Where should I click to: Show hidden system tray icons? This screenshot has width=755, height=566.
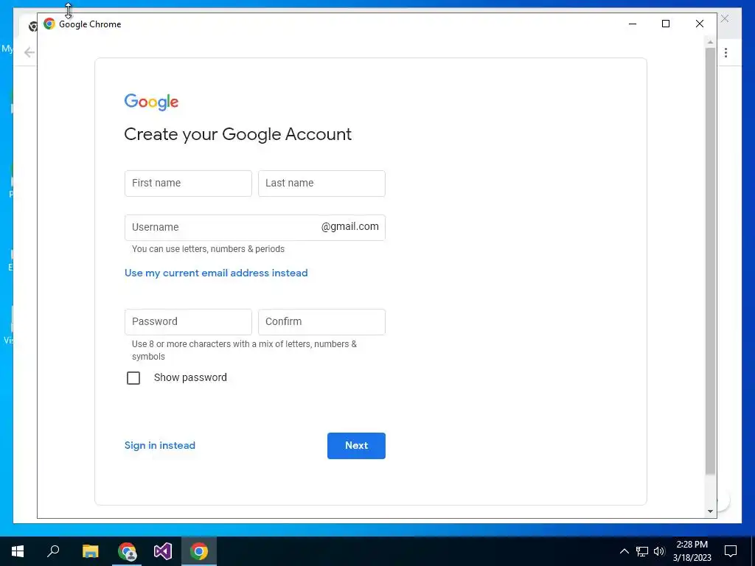pyautogui.click(x=624, y=551)
